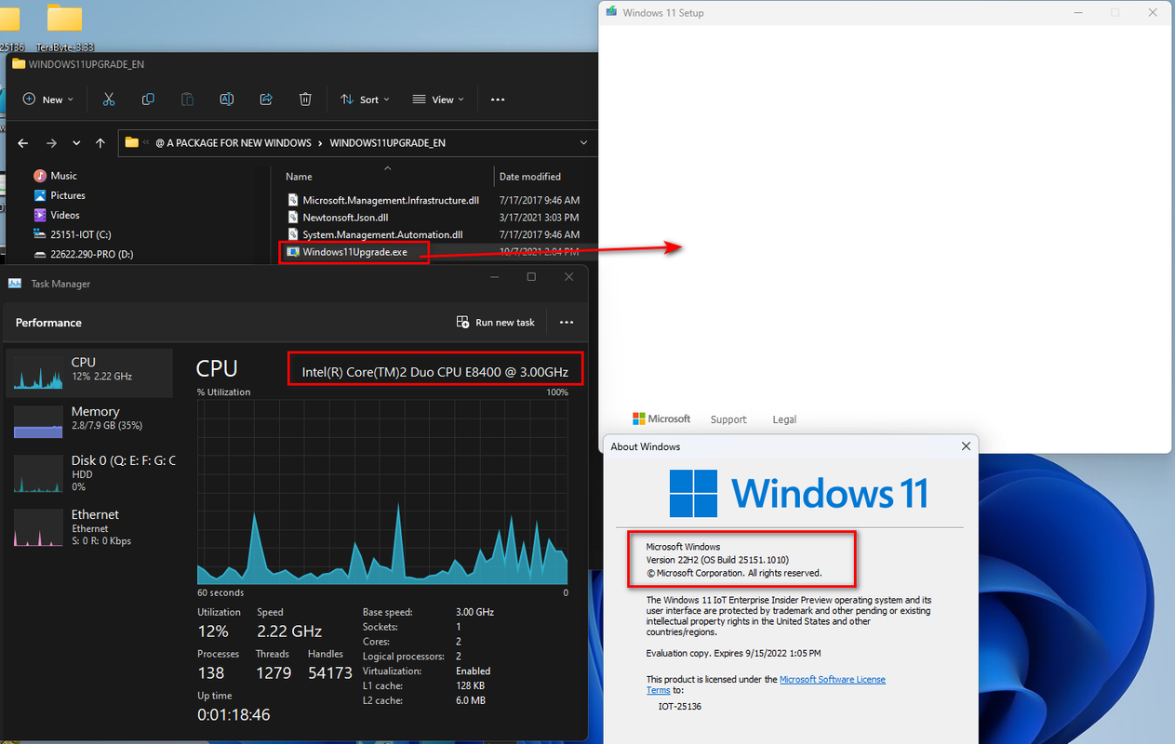1175x744 pixels.
Task: Click '@ A PACKAGE FOR NEW WINDOWS' breadcrumb
Action: pos(233,143)
